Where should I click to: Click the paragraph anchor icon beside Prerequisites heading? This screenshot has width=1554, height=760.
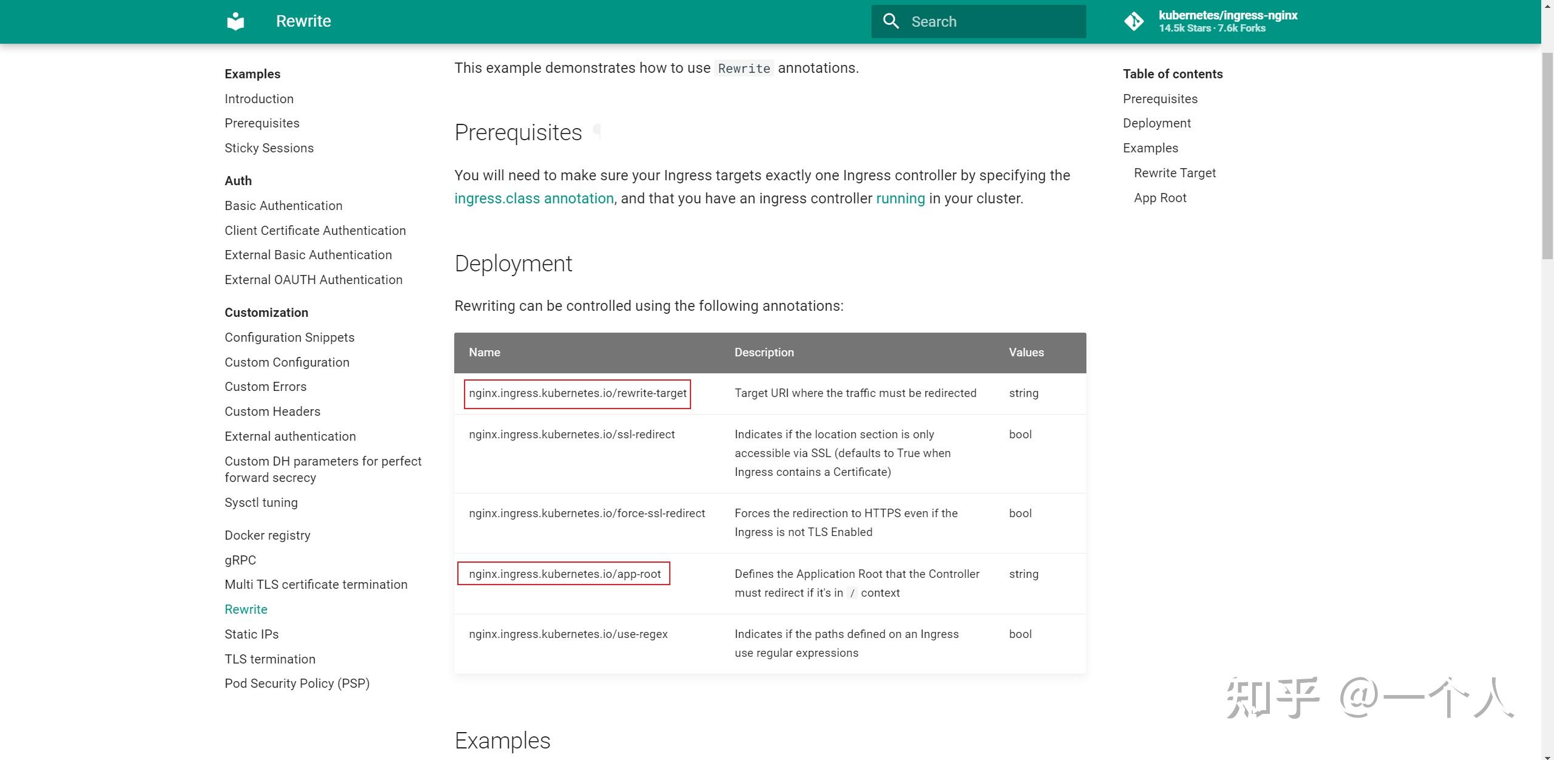pos(599,131)
